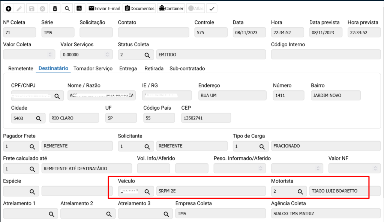The height and width of the screenshot is (222, 384).
Task: Adjust the Valor Serviços spinner arrows
Action: point(108,55)
